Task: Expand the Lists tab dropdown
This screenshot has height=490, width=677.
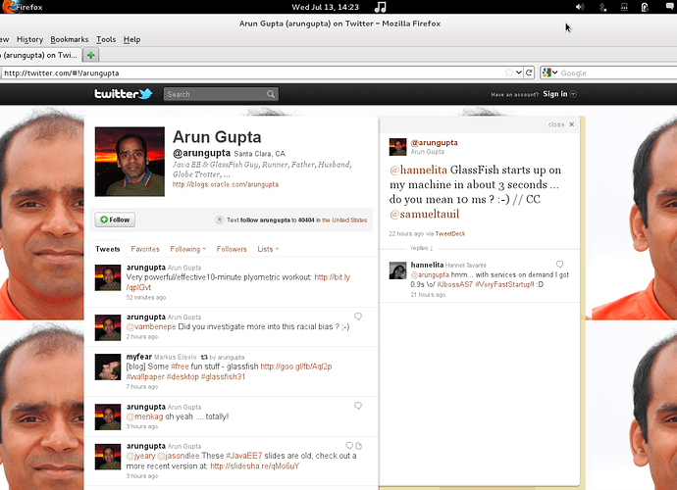Action: tap(278, 249)
